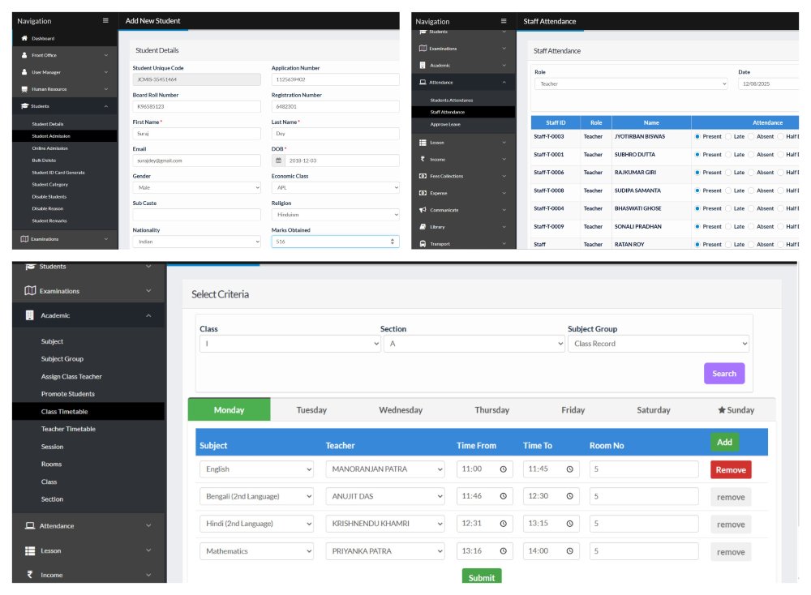Screen dimensions: 811x595
Task: Select Present for SONALI PRADHAN
Action: [697, 226]
